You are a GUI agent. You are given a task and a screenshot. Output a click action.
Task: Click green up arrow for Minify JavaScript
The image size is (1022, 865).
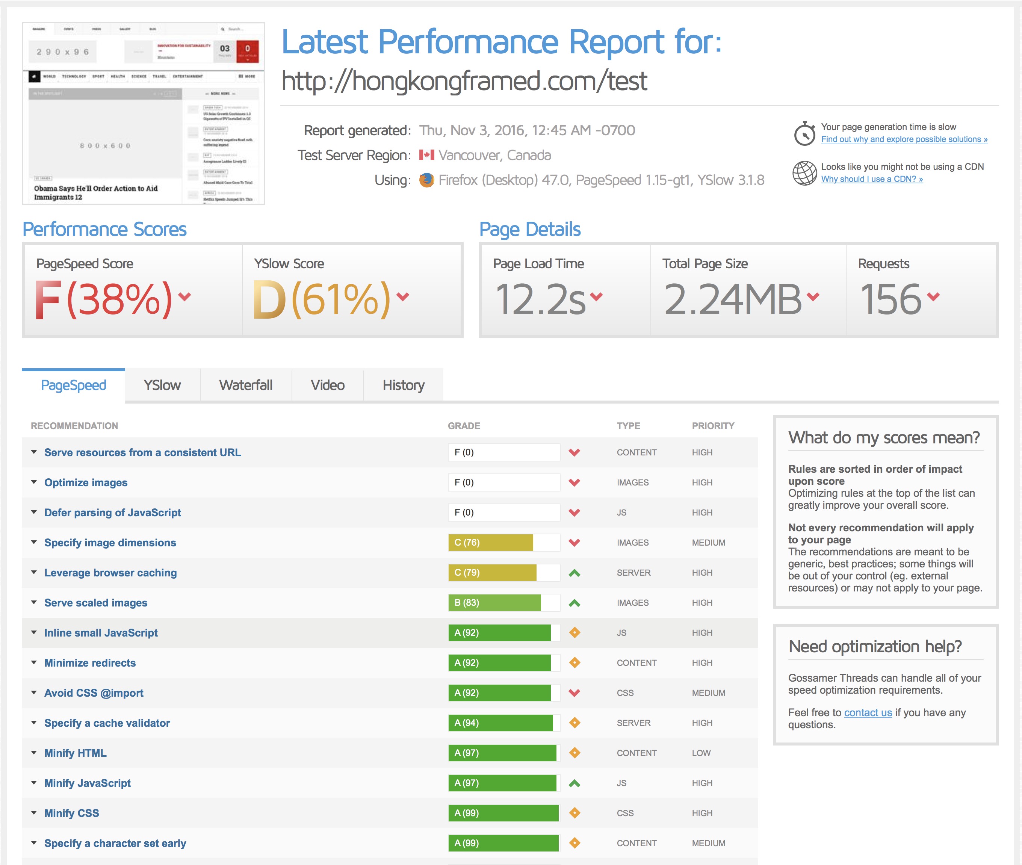(x=574, y=783)
